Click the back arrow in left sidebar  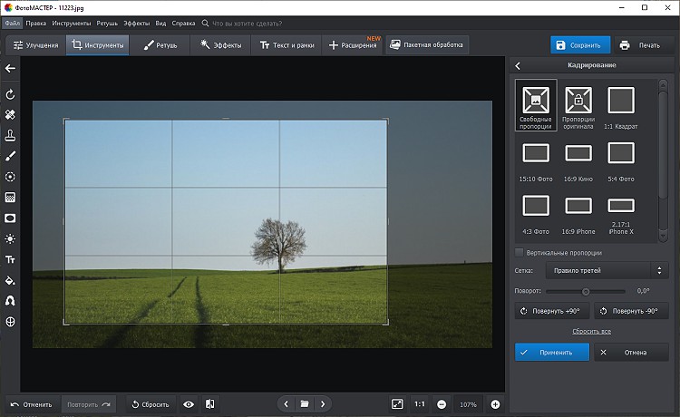[10, 68]
